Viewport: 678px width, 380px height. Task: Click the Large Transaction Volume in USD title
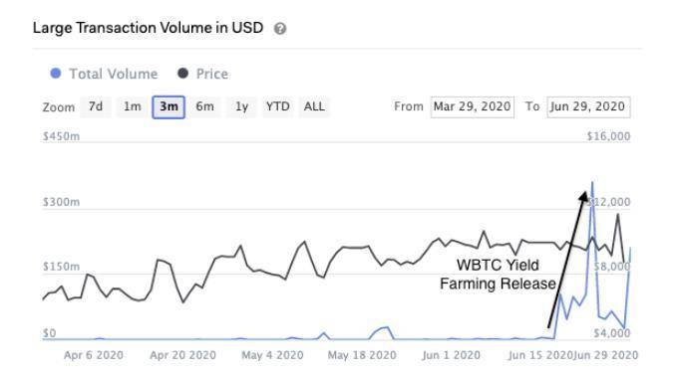[x=148, y=28]
